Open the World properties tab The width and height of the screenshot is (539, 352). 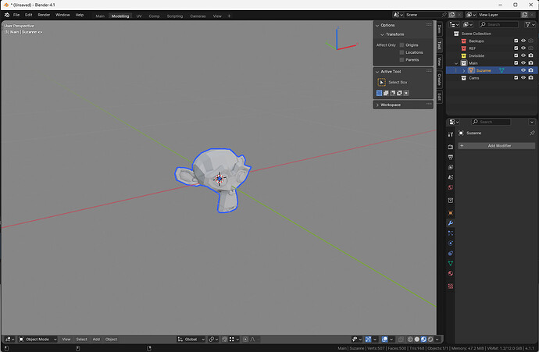click(450, 187)
